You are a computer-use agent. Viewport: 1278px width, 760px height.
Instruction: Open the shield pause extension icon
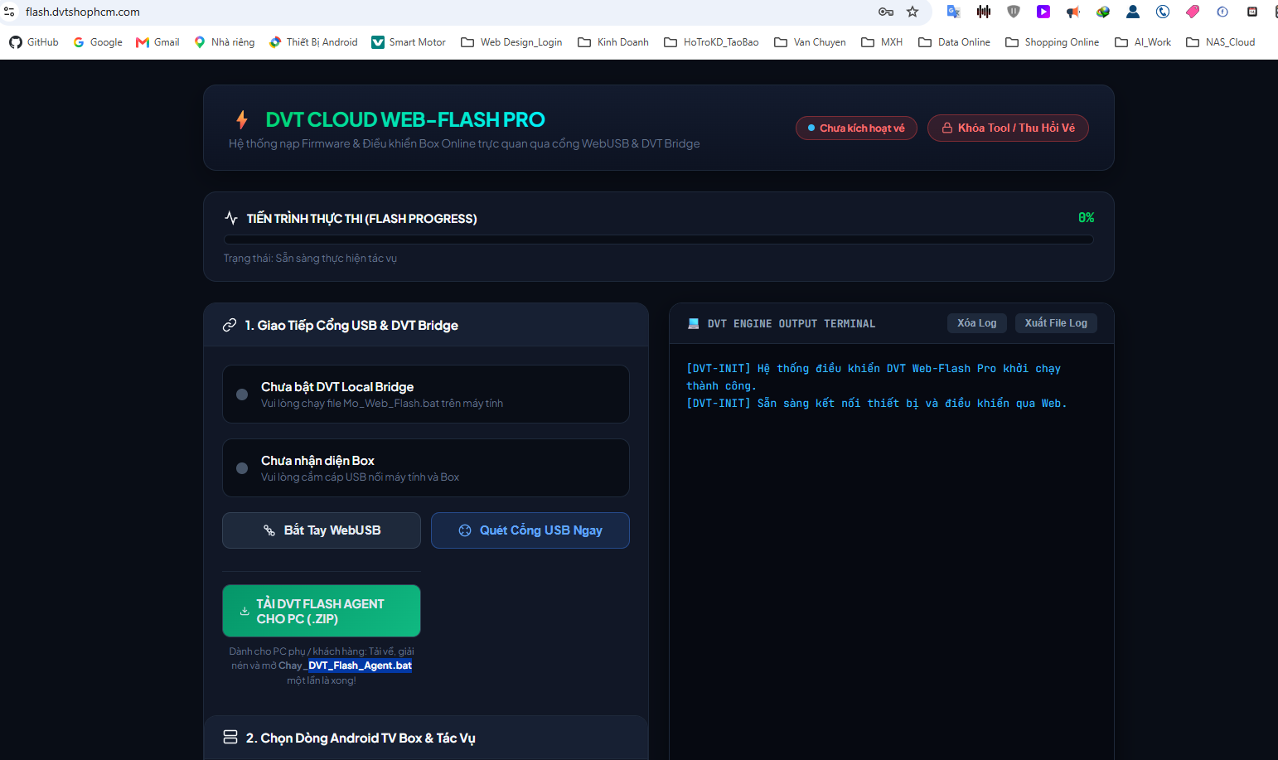1014,12
